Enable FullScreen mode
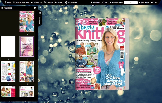The width and height of the screenshot is (162, 103). tap(21, 2)
